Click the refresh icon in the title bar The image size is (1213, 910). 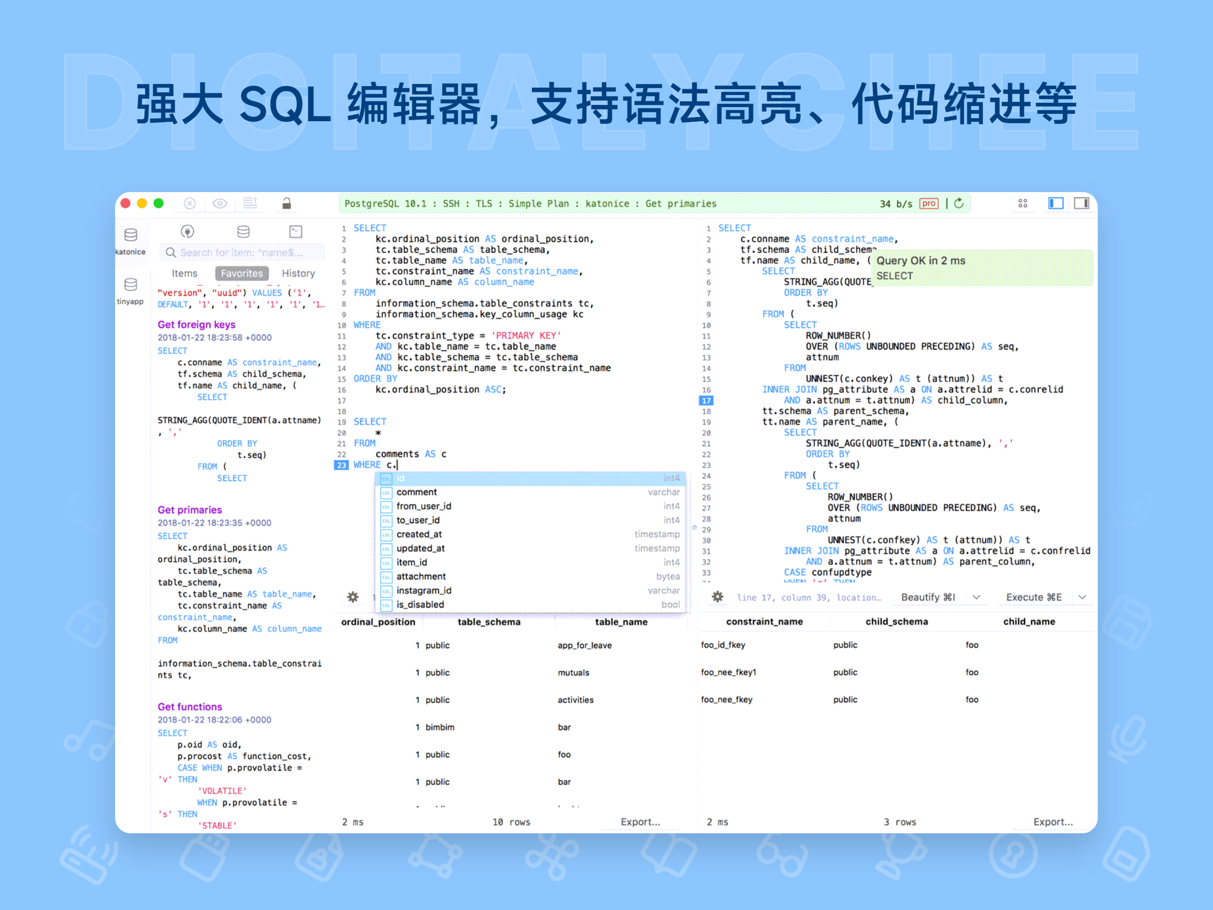click(x=958, y=204)
